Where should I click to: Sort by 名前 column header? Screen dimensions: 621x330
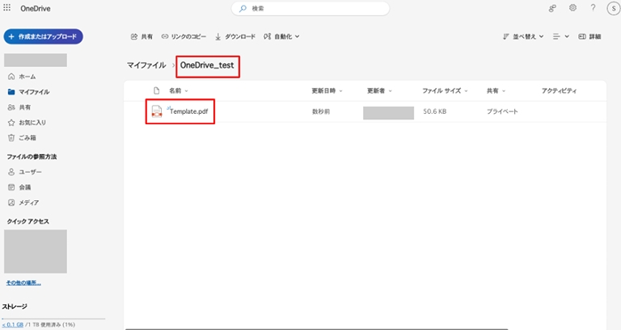(x=179, y=91)
